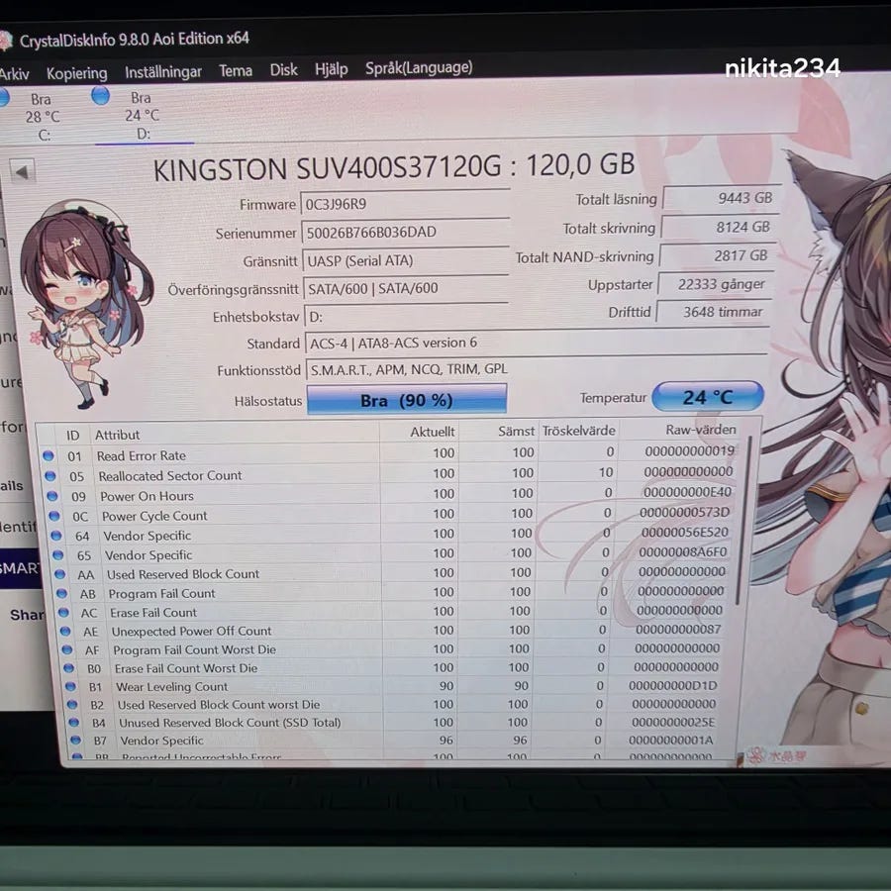Viewport: 891px width, 891px height.
Task: Click the Uppstarter value 22333 gånger
Action: click(716, 284)
